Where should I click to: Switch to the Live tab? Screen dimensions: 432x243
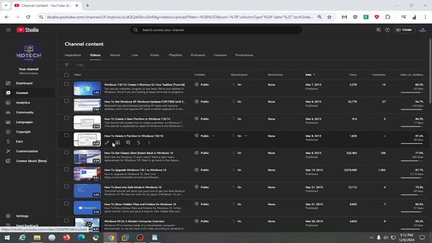(135, 55)
